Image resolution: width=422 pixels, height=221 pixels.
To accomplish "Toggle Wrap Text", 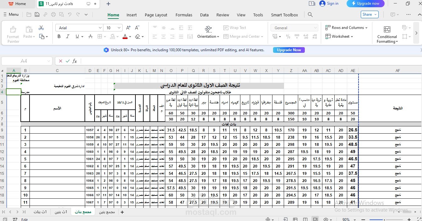I will coord(235,28).
